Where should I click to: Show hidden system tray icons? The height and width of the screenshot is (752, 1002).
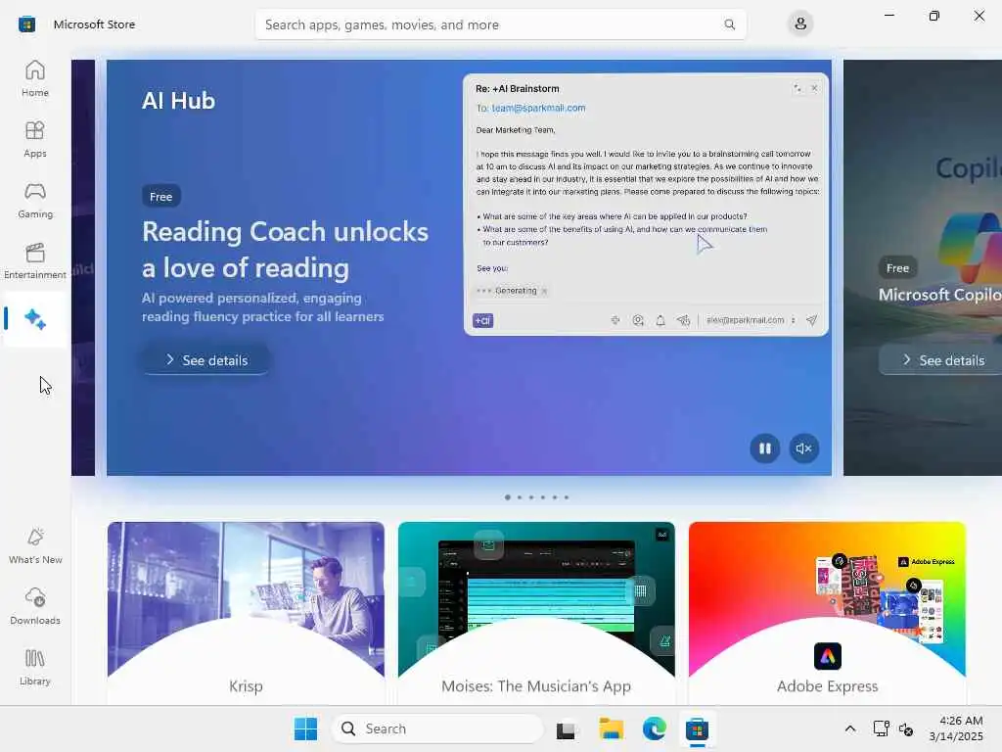(850, 728)
